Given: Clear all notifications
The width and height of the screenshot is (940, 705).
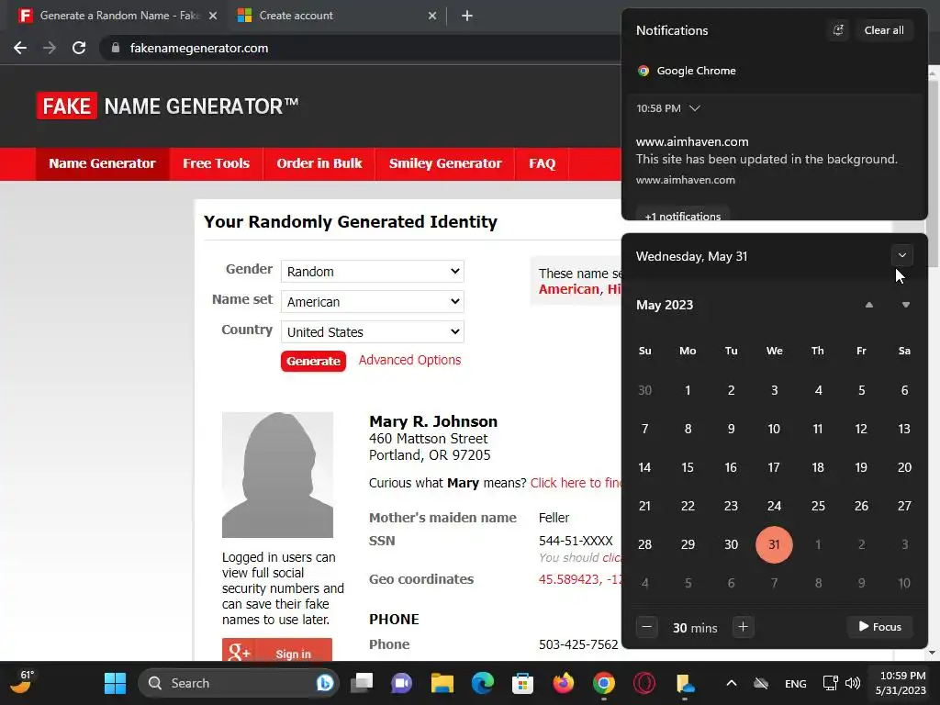Looking at the screenshot, I should coord(884,30).
